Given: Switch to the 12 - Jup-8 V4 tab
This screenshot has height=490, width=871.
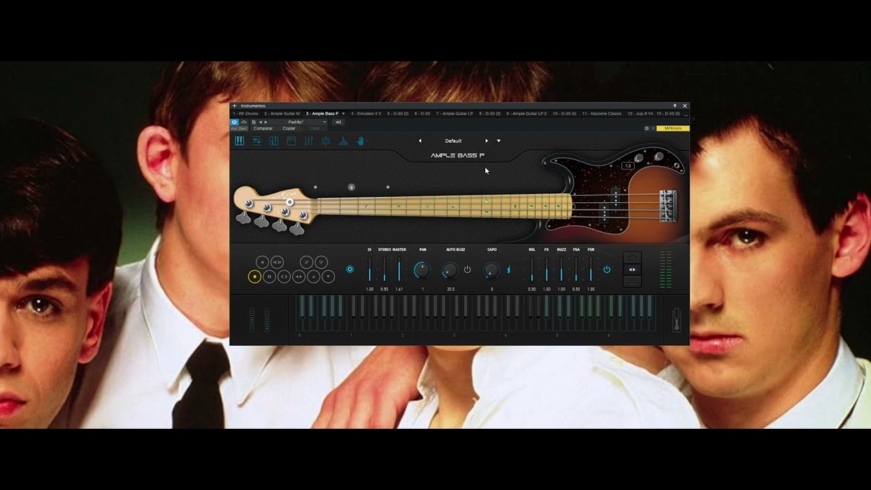Looking at the screenshot, I should 640,114.
